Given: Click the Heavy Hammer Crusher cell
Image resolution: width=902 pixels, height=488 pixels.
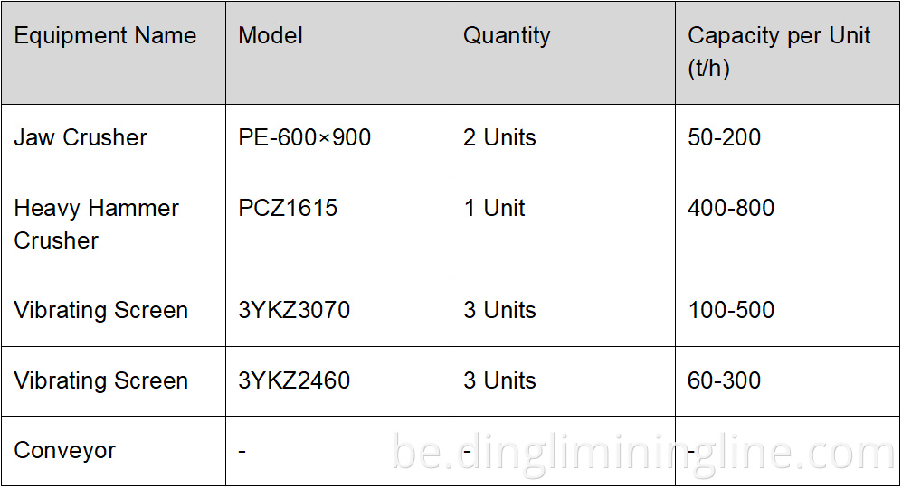Looking at the screenshot, I should click(96, 224).
